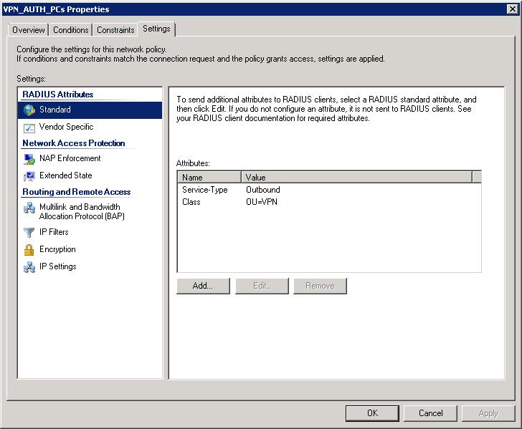Viewport: 522px width, 429px height.
Task: Click the Outbound value cell
Action: (x=263, y=190)
